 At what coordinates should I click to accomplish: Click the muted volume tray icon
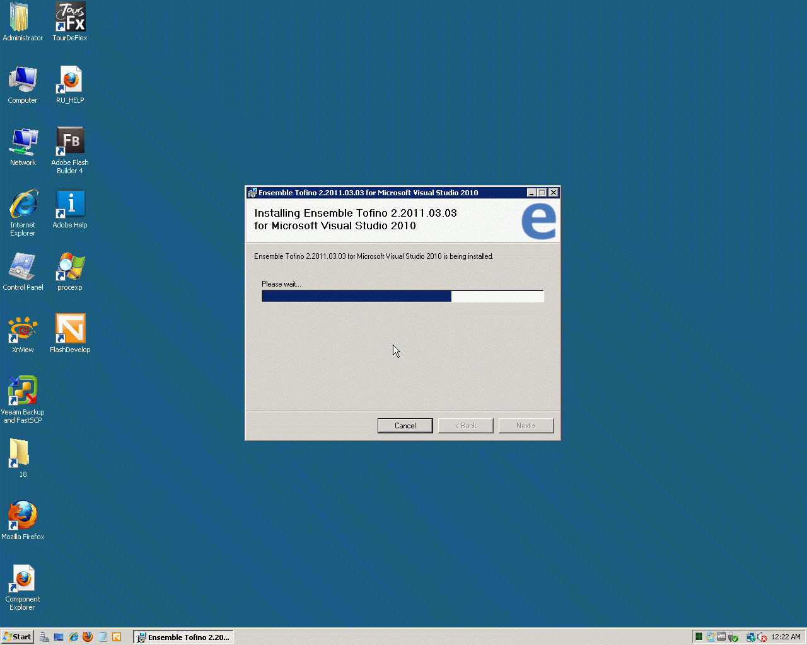click(762, 637)
